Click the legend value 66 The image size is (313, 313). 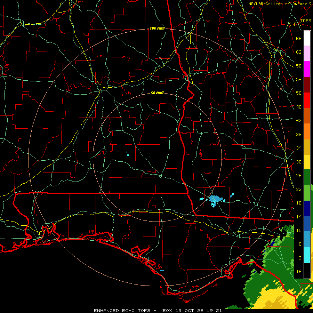point(299,38)
